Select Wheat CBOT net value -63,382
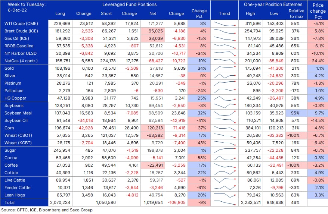This screenshot has width=328, height=214. pyautogui.click(x=155, y=135)
